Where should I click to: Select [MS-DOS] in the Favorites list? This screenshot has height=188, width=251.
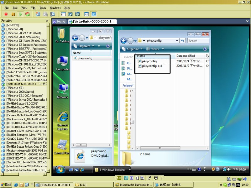[13, 25]
